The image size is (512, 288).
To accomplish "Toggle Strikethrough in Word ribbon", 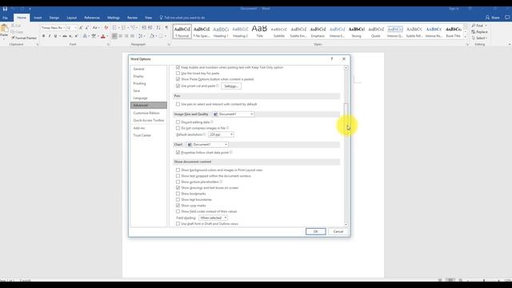I will [65, 36].
